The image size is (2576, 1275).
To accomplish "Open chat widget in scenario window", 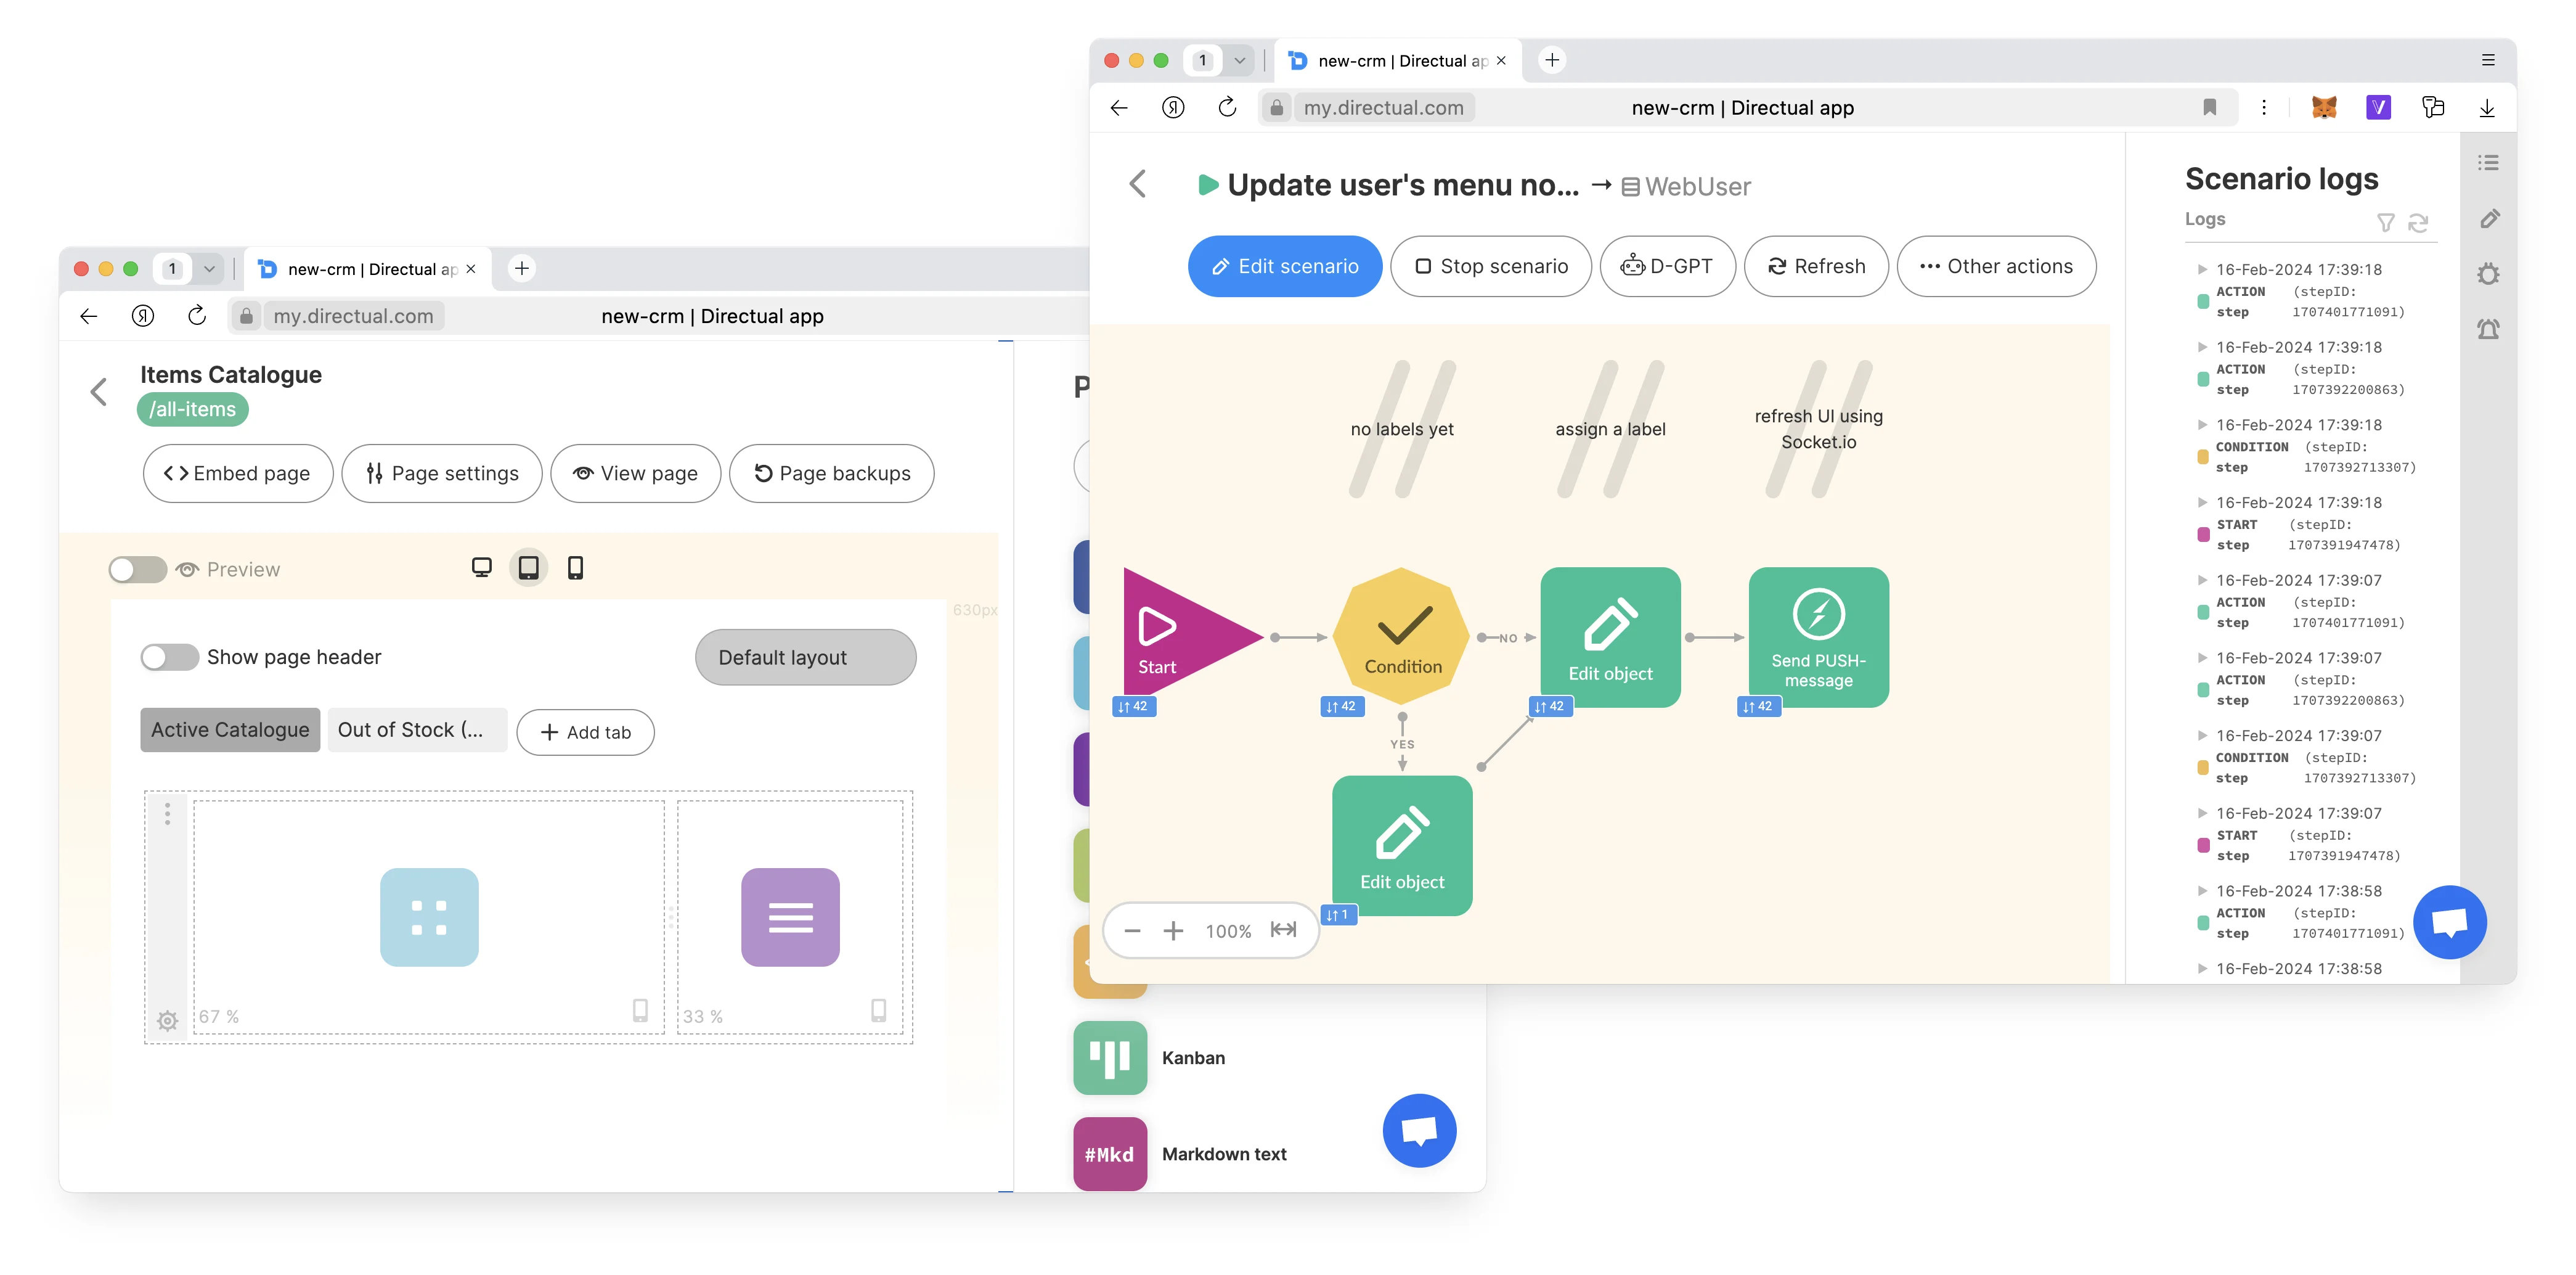I will [x=2449, y=922].
